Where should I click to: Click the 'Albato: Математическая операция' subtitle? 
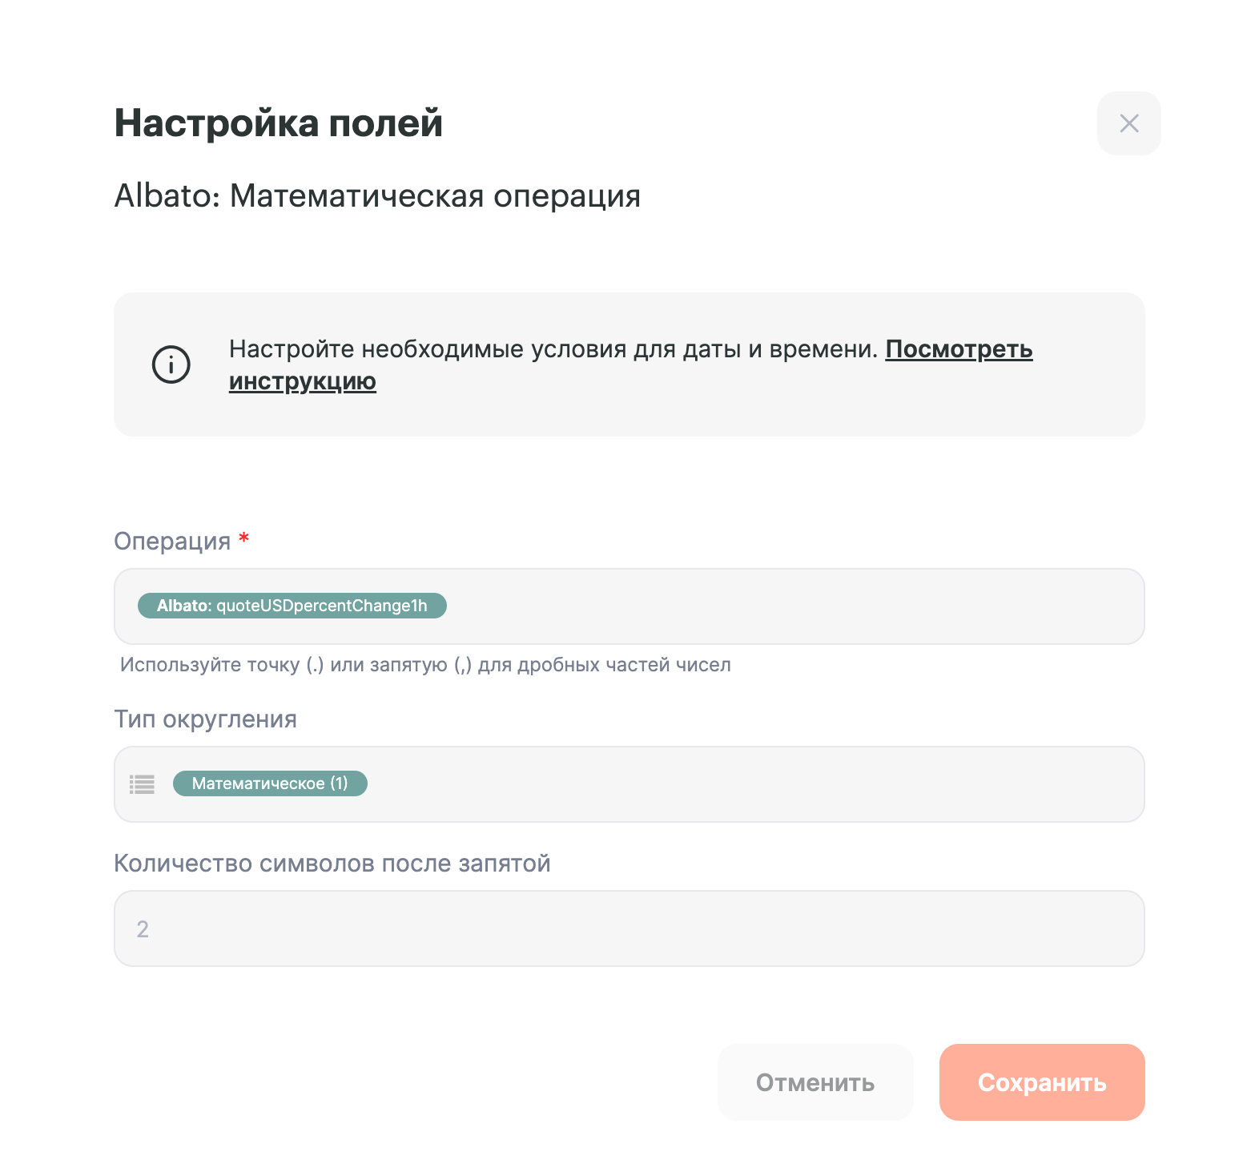coord(377,196)
